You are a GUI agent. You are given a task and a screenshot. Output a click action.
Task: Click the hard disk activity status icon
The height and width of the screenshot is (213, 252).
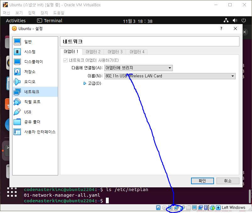158,208
